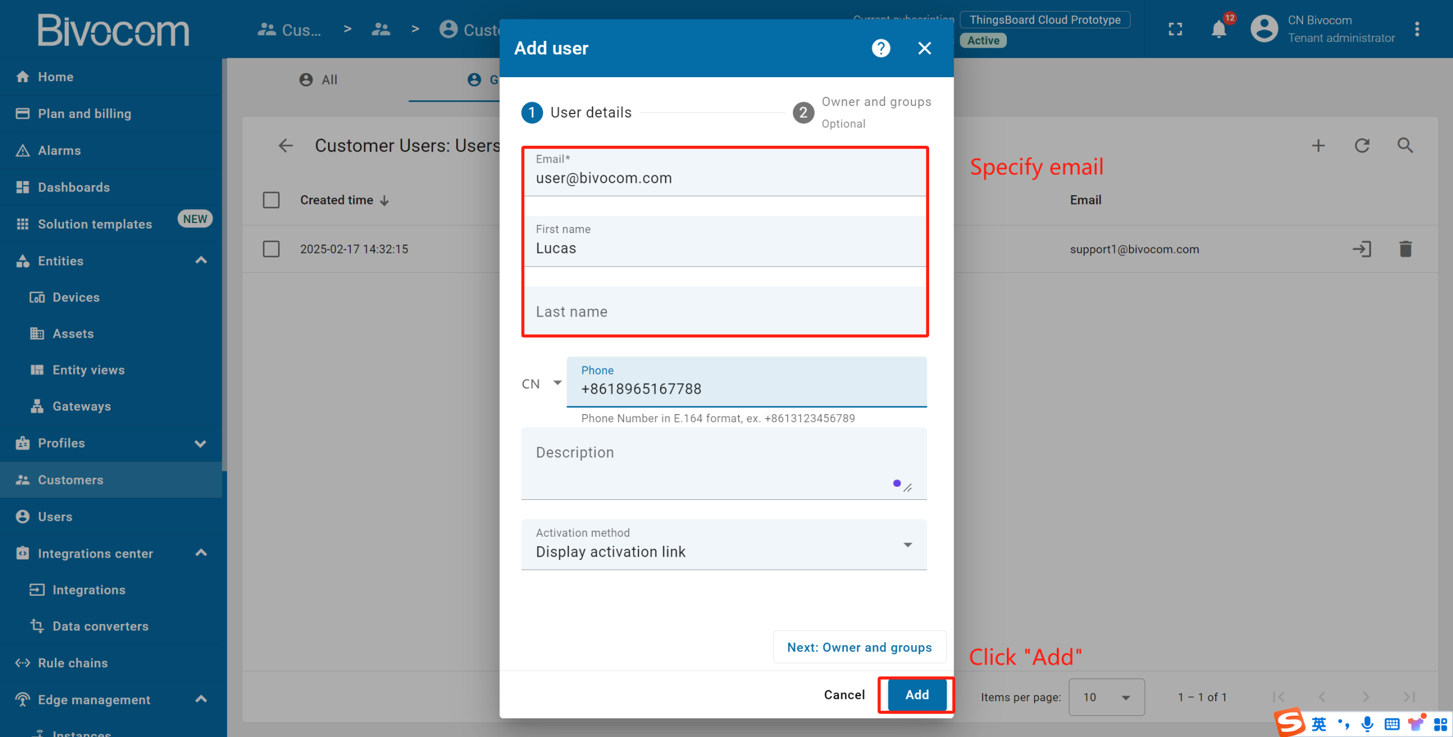
Task: Check the select-all checkbox in table header
Action: pyautogui.click(x=271, y=200)
